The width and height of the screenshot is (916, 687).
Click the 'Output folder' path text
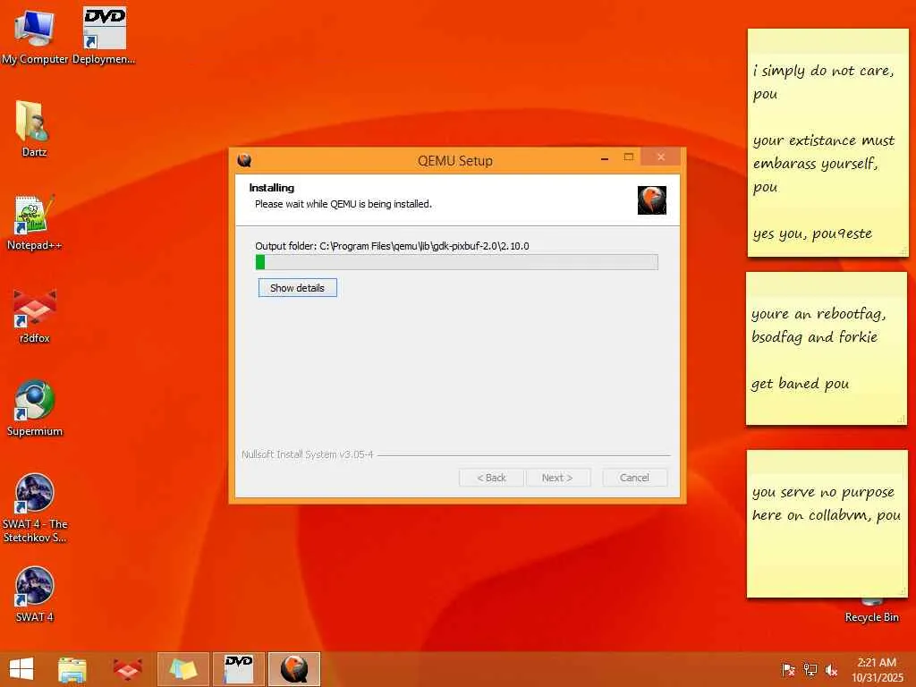392,246
